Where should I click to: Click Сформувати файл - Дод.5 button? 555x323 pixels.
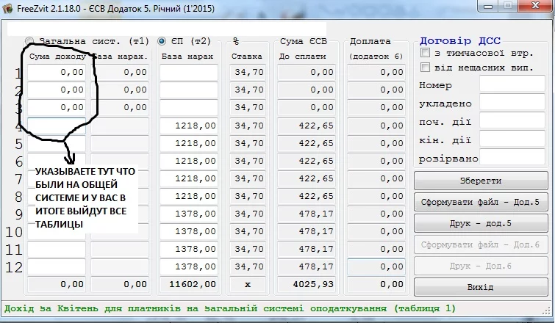pos(481,202)
